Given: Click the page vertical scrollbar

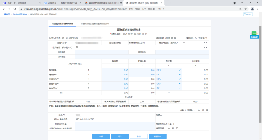Looking at the screenshot, I should 260,74.
